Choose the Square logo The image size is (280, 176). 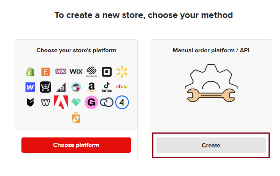[107, 72]
